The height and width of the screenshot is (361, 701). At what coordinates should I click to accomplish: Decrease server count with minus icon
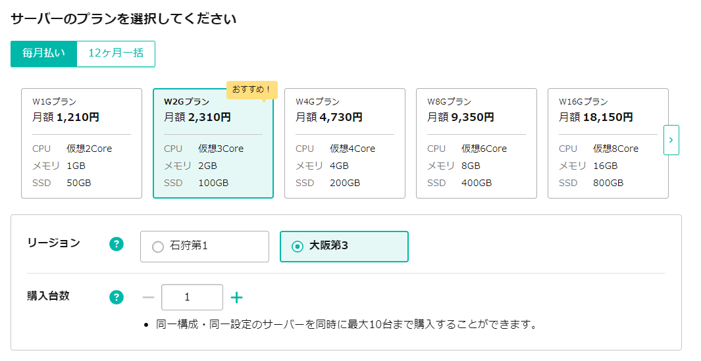pos(149,298)
